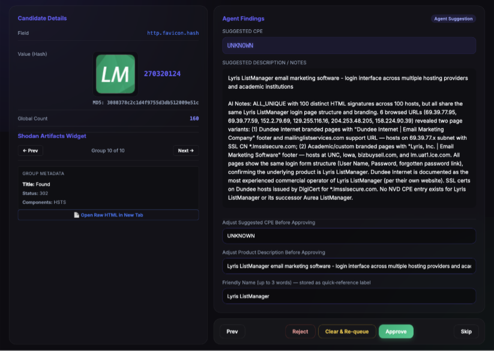Go to next Shodan artifact group
The image size is (494, 351).
(x=185, y=151)
